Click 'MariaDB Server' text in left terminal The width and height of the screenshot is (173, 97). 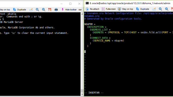pyautogui.click(x=13, y=22)
